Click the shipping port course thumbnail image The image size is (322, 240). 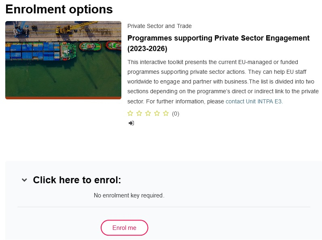63,60
